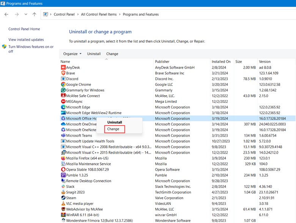Click the Snagit 2023 icon
This screenshot has height=223, width=296.
63,192
